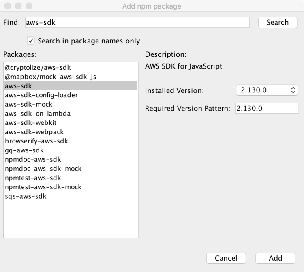Choose aws-sdk-config-loader in the list
This screenshot has height=272, width=304.
tap(71, 95)
